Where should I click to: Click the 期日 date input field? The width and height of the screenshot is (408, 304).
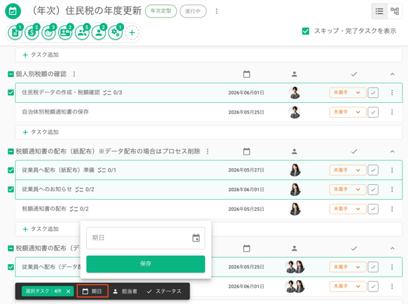[146, 238]
